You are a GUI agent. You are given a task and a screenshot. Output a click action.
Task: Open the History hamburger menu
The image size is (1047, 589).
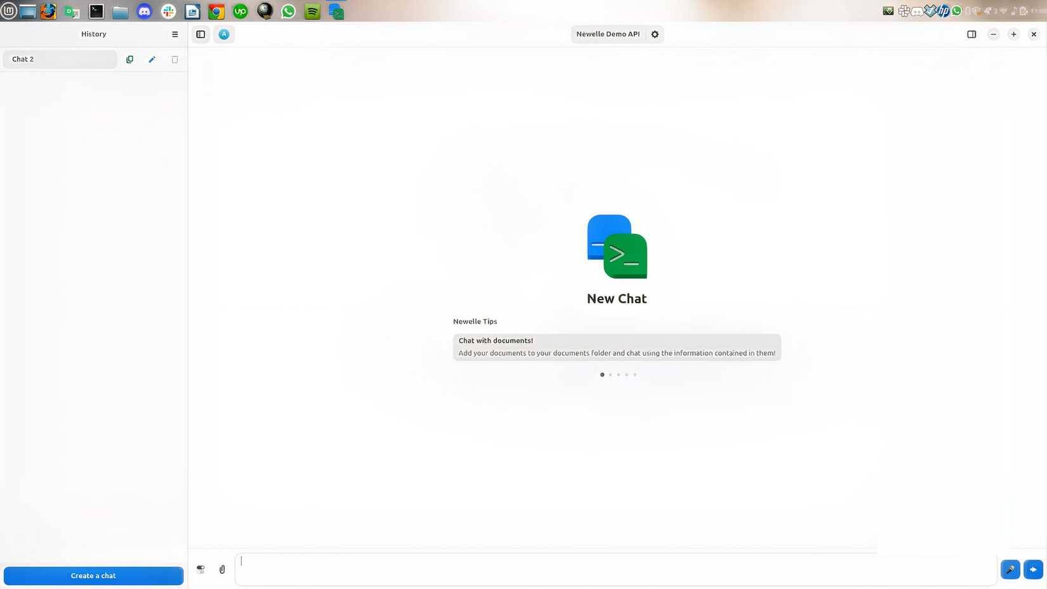click(174, 34)
